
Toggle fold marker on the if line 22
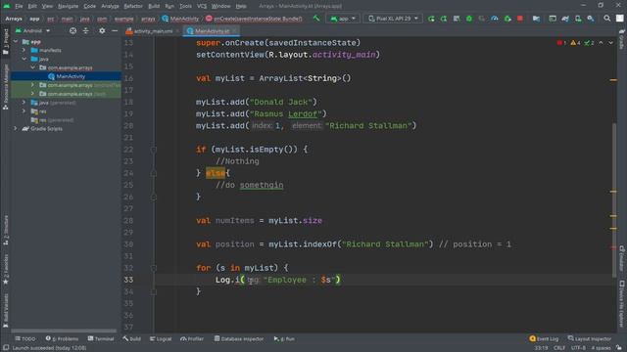coord(154,150)
